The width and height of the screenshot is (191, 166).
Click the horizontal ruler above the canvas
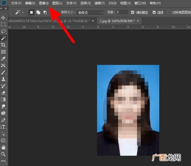click(99, 27)
